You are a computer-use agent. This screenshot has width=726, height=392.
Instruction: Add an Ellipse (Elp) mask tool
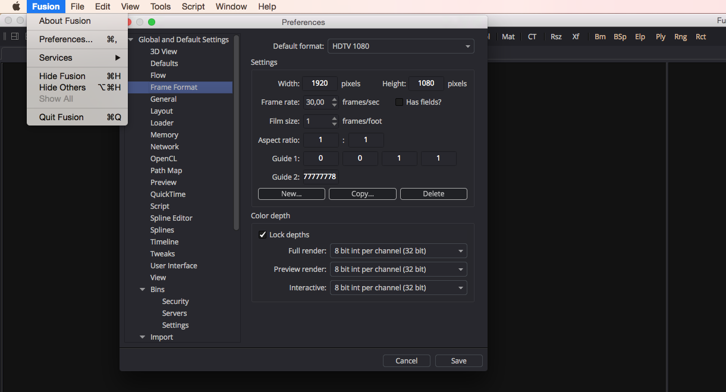(x=640, y=37)
